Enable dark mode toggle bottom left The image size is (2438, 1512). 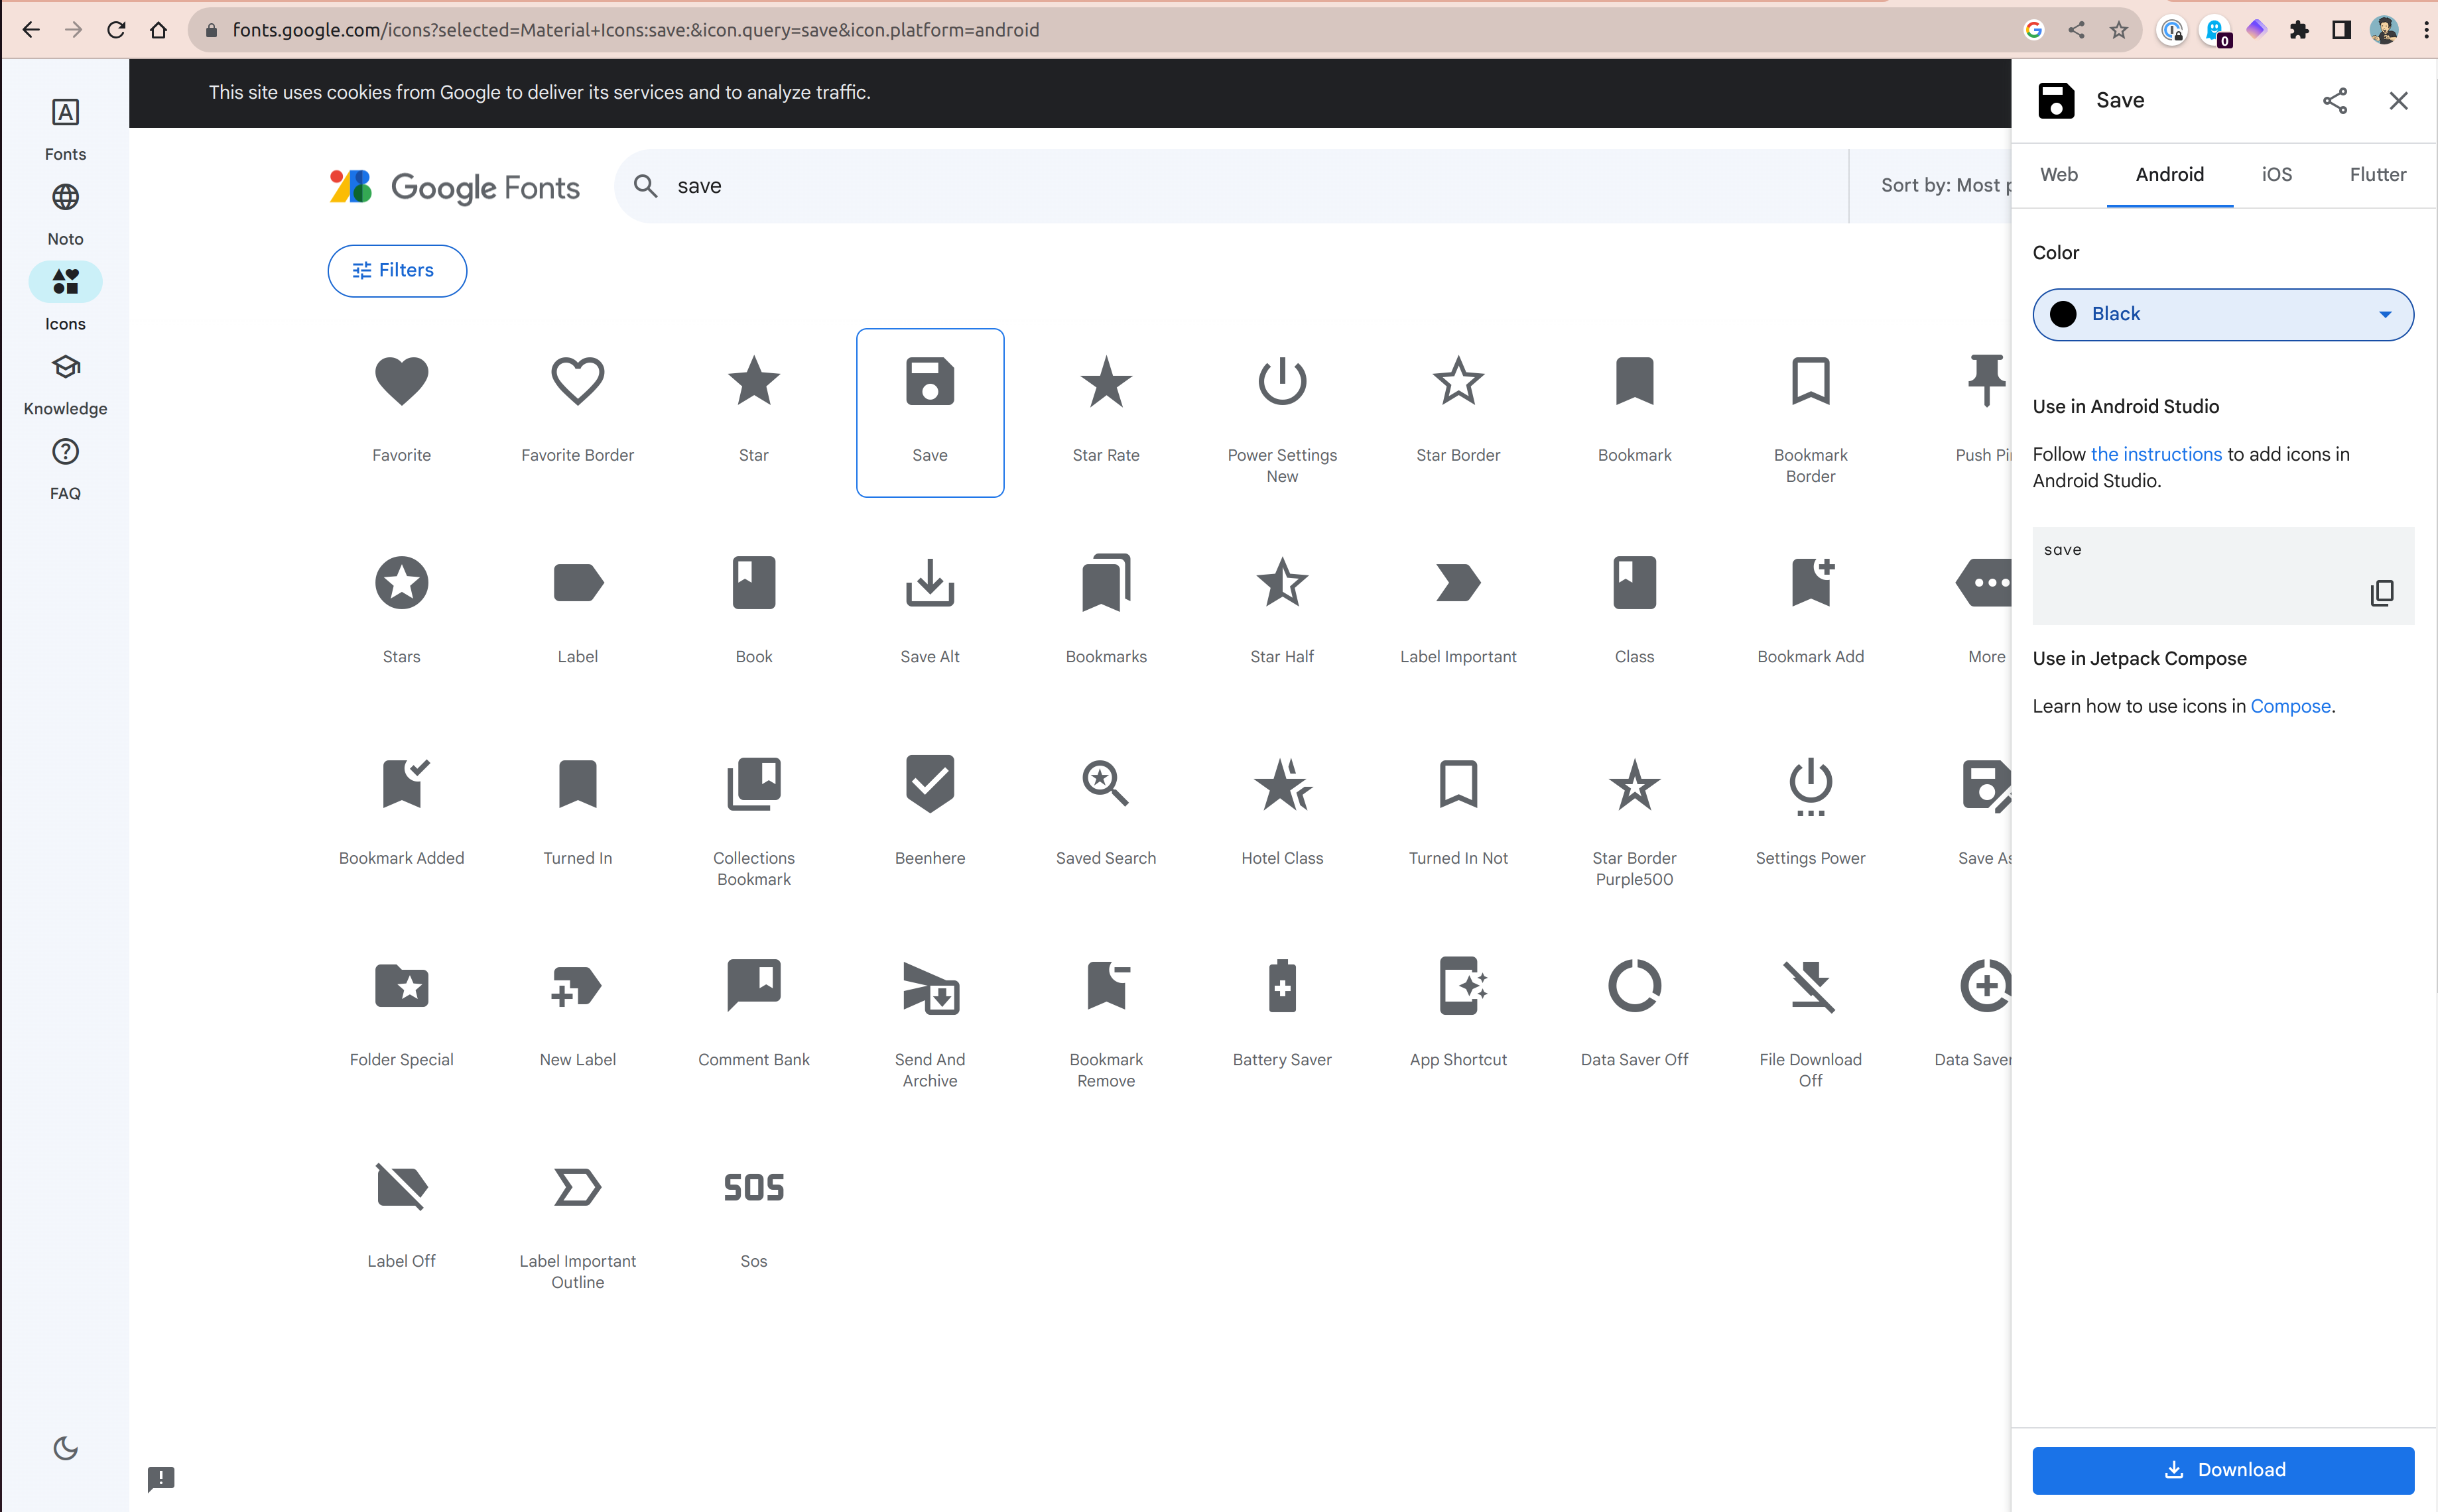[x=64, y=1448]
